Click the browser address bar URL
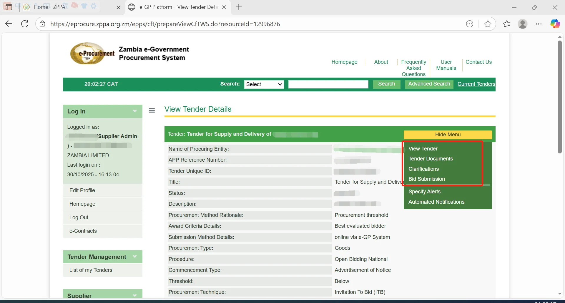This screenshot has height=303, width=565. click(x=165, y=24)
